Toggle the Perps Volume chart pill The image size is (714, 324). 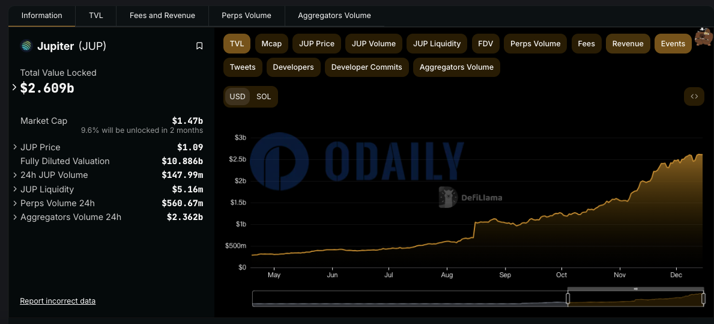[535, 44]
